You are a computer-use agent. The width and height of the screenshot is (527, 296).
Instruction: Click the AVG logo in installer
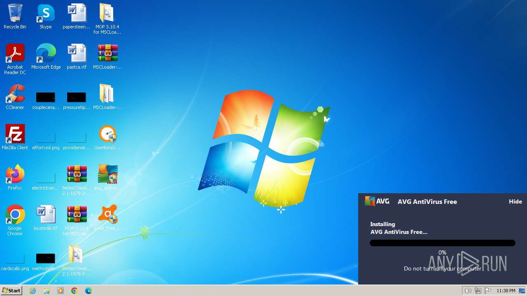point(377,201)
